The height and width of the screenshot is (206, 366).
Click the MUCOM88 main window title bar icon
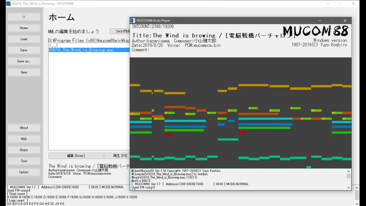click(x=8, y=3)
